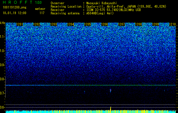Click the 1209 time marker
This screenshot has height=113, width=178.
[155, 24]
